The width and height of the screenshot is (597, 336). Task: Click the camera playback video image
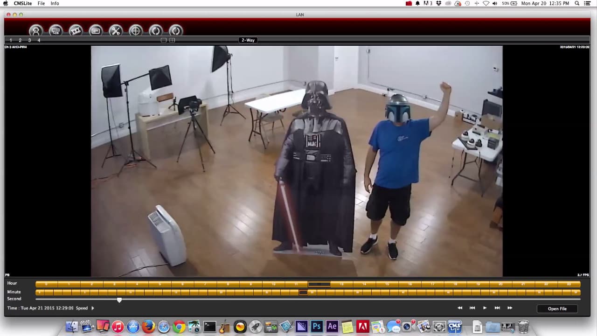click(x=297, y=161)
